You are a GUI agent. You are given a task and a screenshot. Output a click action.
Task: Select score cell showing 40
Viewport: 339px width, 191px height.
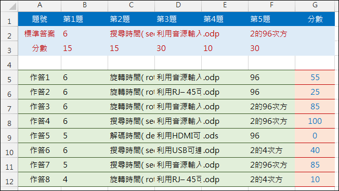[315, 150]
